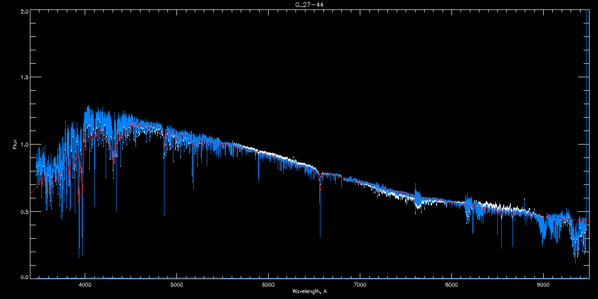Select the 7000 wavelength tick label
The image size is (598, 299).
click(360, 285)
